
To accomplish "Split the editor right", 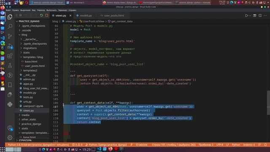I will click(260, 16).
